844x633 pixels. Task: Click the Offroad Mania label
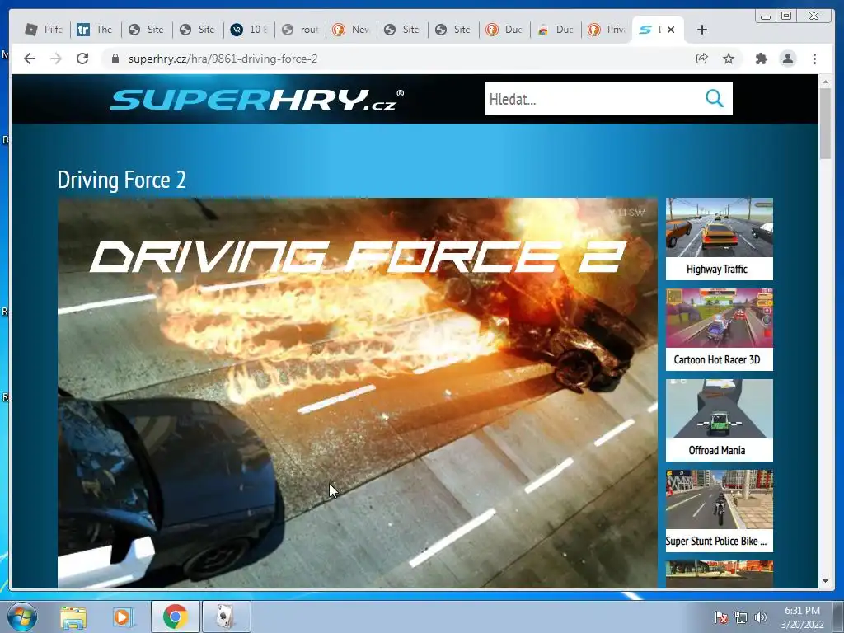click(717, 450)
